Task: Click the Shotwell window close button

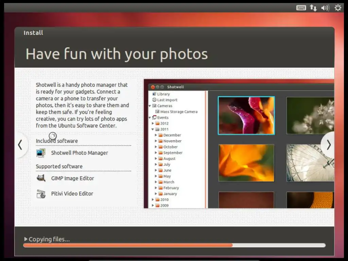Action: pos(153,87)
